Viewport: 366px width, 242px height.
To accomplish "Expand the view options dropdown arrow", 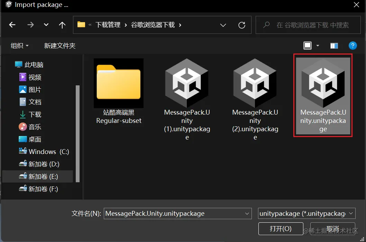I will coord(317,45).
